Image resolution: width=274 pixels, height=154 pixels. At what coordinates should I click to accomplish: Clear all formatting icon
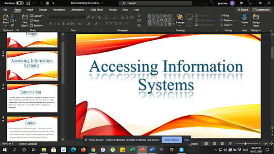[99, 17]
